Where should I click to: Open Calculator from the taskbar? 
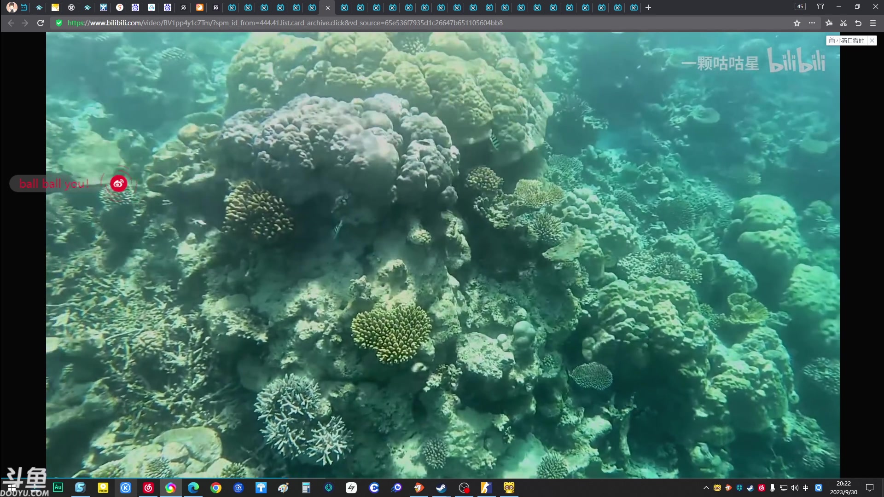pos(306,488)
